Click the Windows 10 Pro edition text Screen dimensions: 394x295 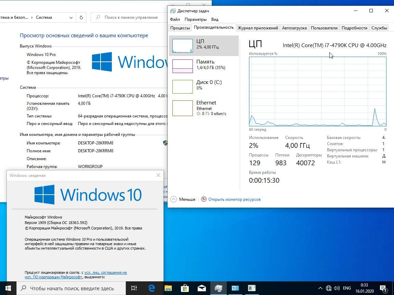tap(41, 54)
